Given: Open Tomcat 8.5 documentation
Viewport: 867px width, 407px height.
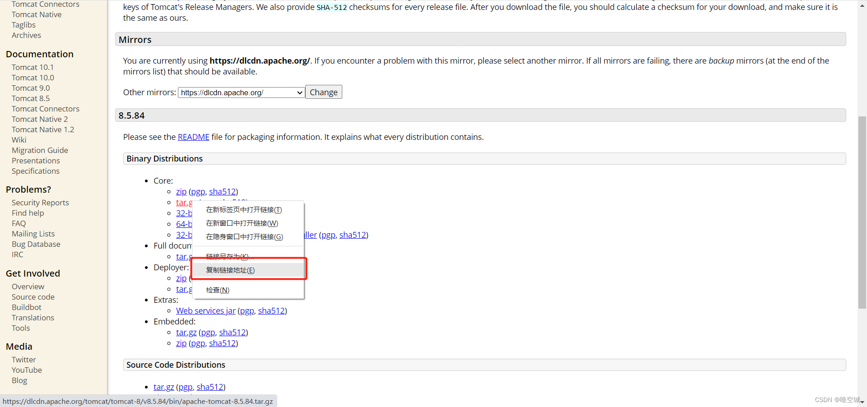Looking at the screenshot, I should tap(31, 98).
